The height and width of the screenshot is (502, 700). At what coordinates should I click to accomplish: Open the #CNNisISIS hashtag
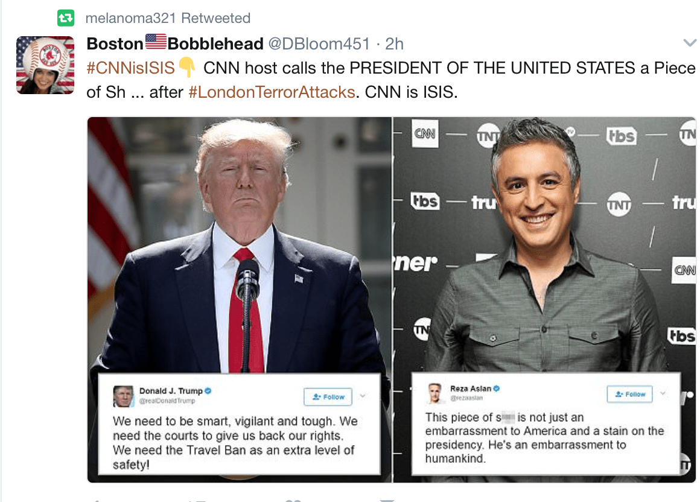tap(131, 68)
